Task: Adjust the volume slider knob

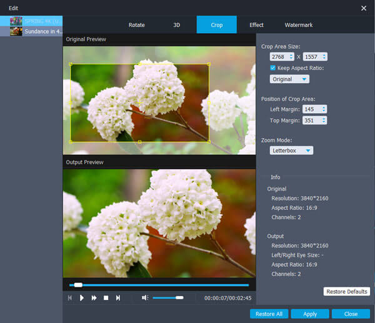Action: click(179, 297)
